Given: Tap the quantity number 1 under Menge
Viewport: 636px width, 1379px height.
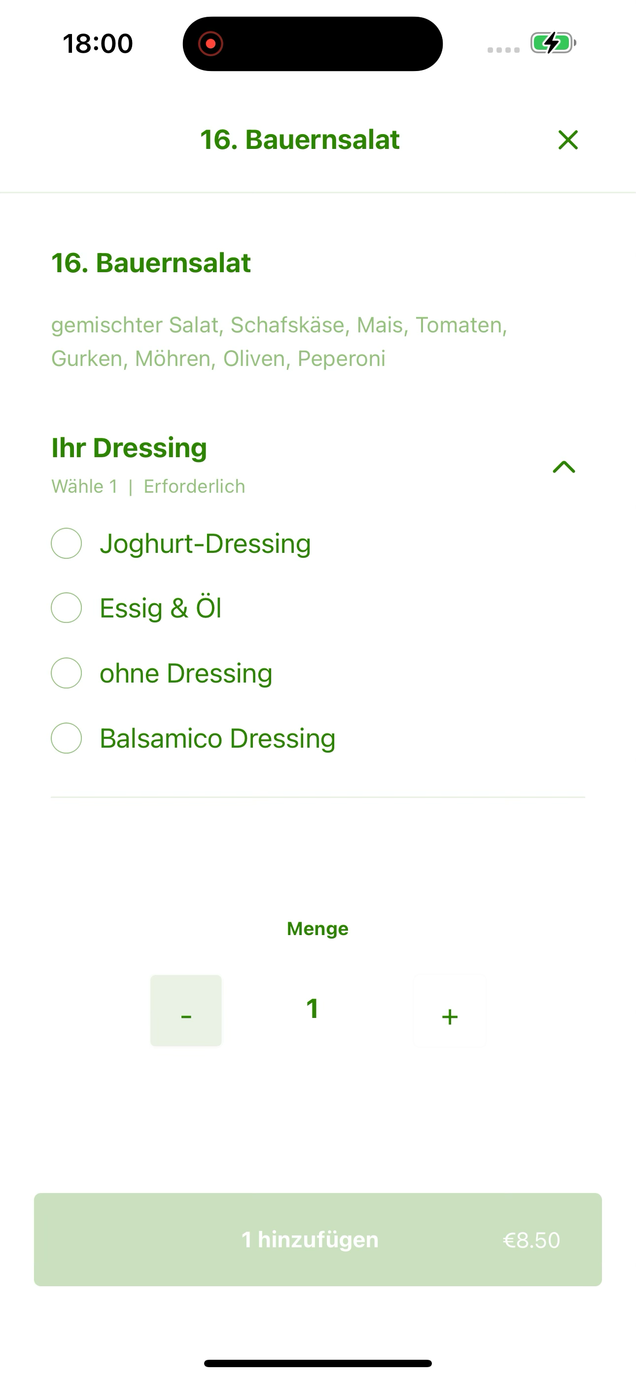Looking at the screenshot, I should point(313,1009).
